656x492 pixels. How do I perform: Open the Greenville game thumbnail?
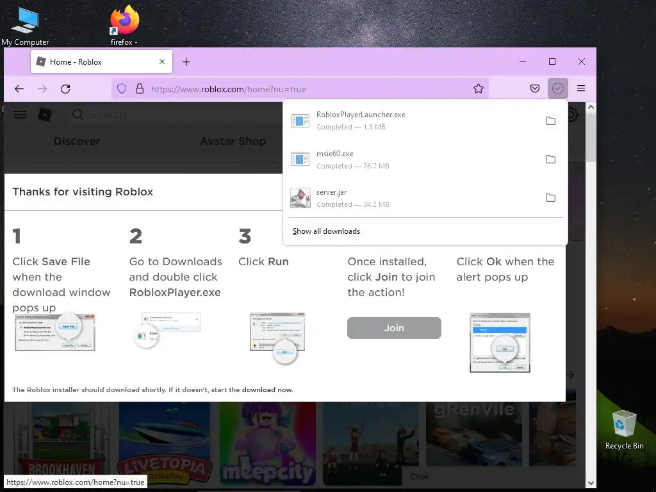pos(474,434)
